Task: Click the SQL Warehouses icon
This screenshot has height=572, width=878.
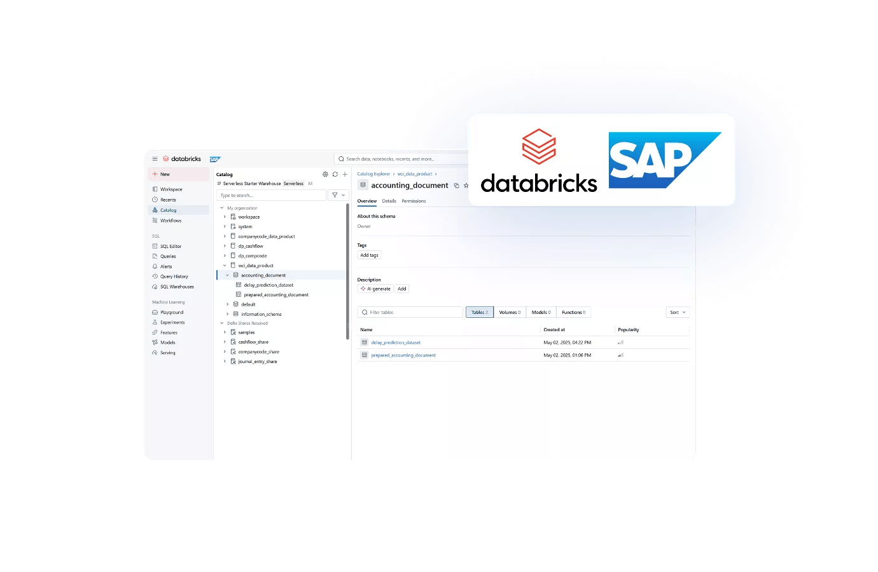Action: click(155, 287)
